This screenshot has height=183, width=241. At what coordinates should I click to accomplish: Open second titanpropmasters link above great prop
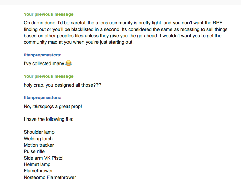click(43, 98)
